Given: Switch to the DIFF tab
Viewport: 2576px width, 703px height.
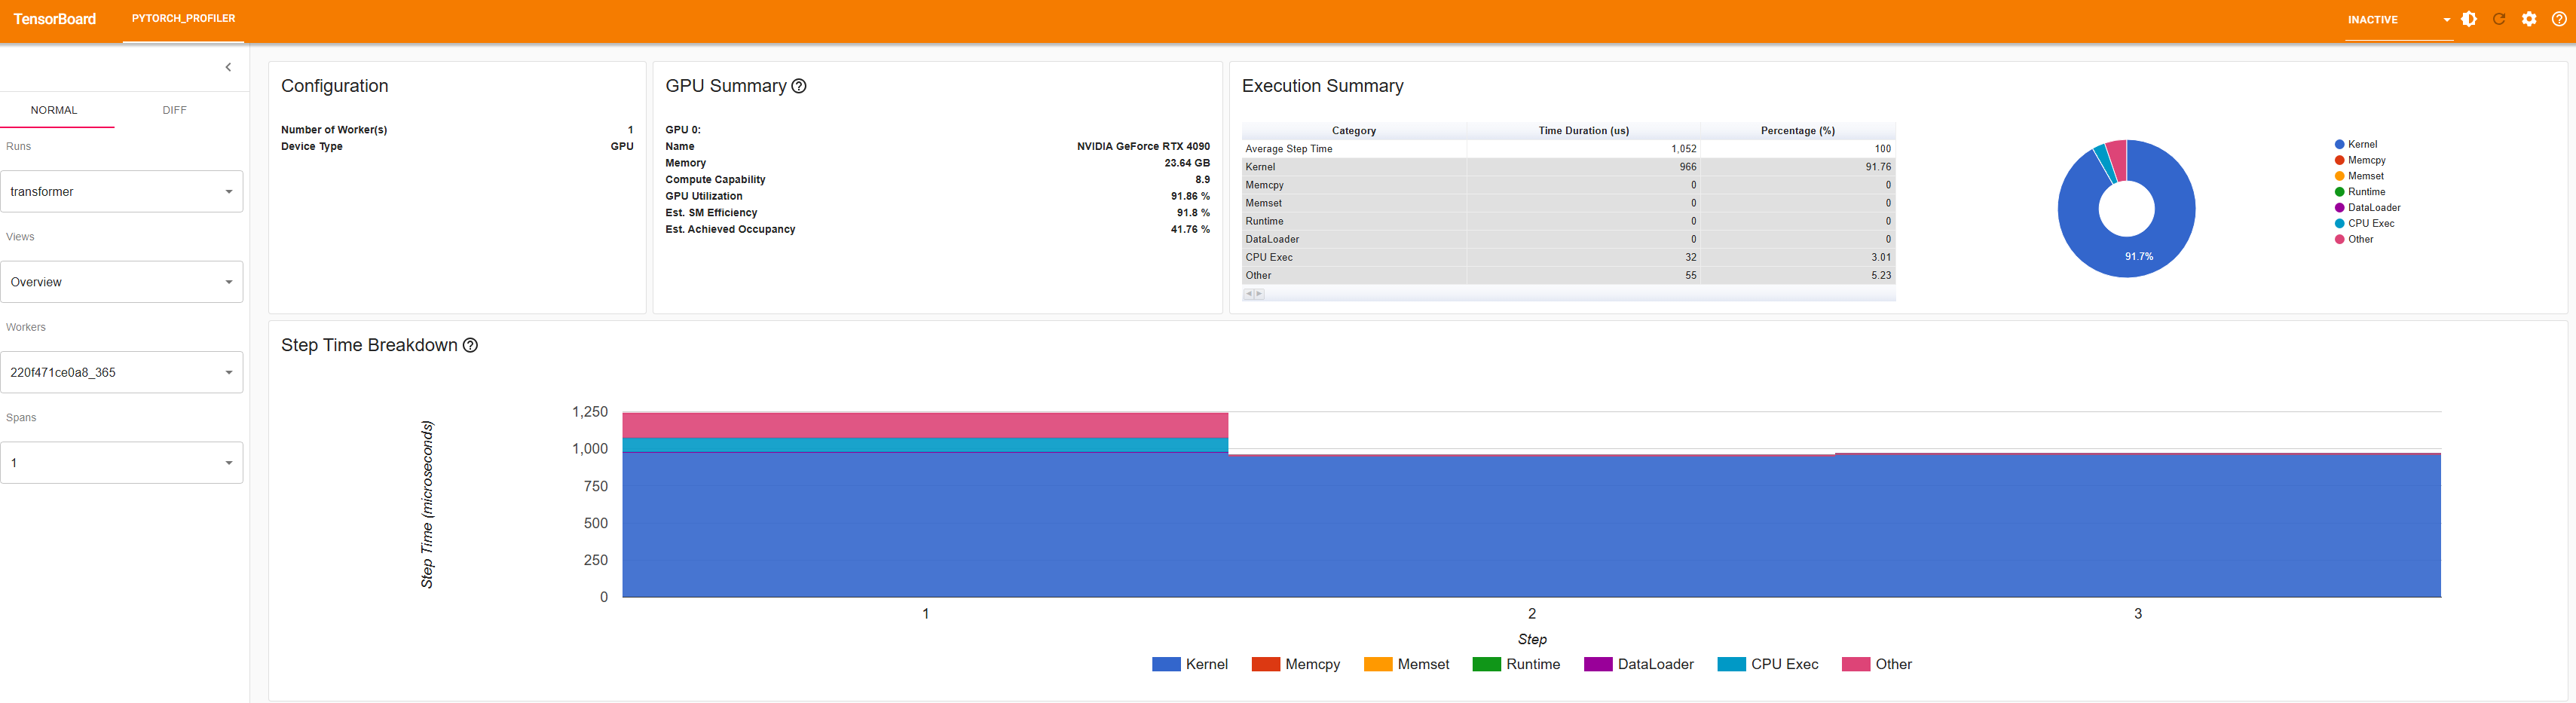Looking at the screenshot, I should [174, 110].
